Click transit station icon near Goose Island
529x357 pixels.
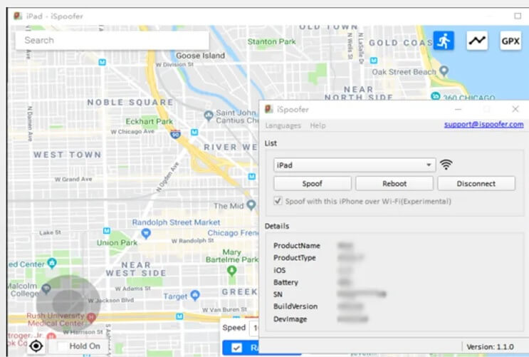(x=103, y=62)
